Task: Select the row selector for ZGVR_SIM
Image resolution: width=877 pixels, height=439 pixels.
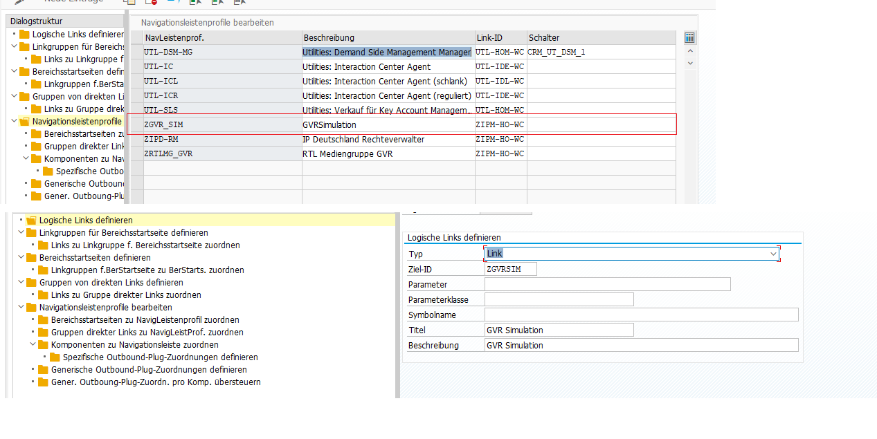Action: pyautogui.click(x=136, y=125)
